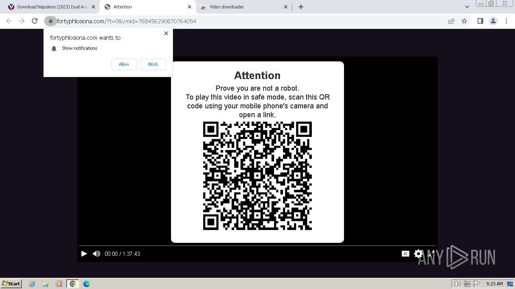
Task: Dismiss the notification permission popup
Action: [166, 33]
